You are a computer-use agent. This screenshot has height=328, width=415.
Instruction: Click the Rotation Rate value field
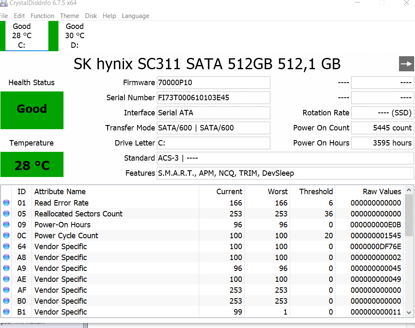pos(383,113)
